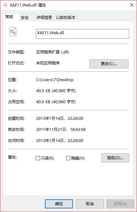Click the DLL gear file icon

pyautogui.click(x=13, y=32)
